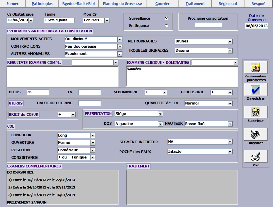Click the Supprimer trash bin icon
This screenshot has height=207, width=273.
[255, 112]
